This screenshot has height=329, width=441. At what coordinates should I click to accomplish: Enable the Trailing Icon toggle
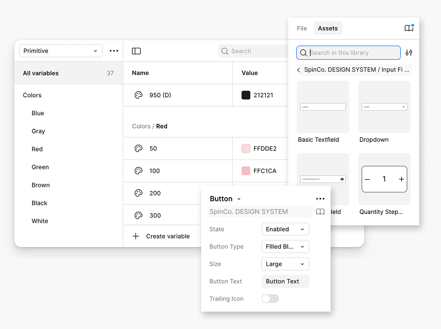pyautogui.click(x=270, y=299)
